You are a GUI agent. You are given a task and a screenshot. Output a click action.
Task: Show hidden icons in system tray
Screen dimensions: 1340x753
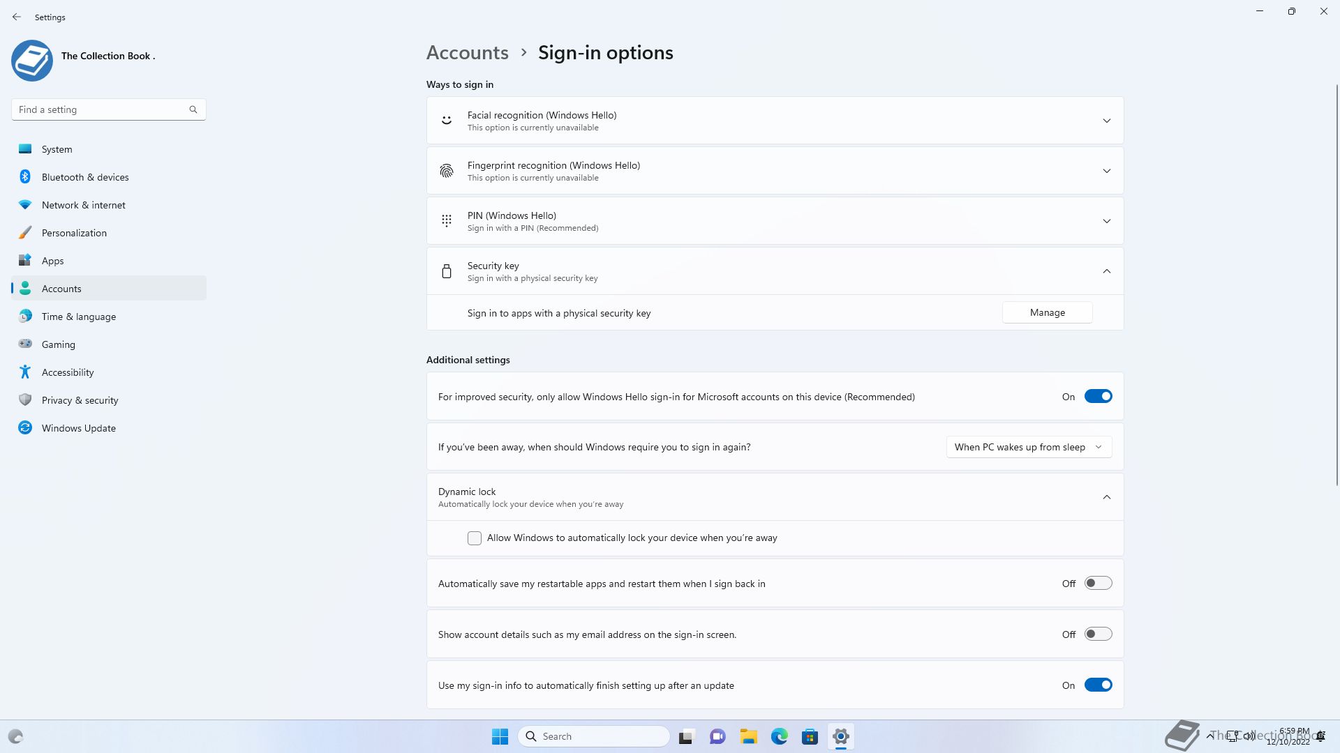point(1209,736)
